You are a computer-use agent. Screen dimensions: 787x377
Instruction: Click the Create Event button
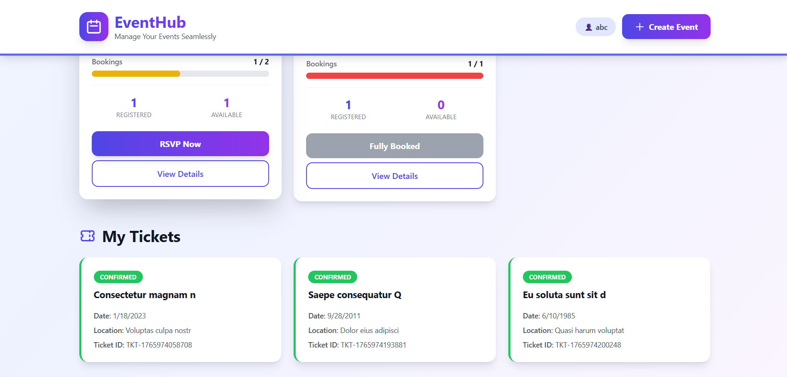(x=666, y=27)
